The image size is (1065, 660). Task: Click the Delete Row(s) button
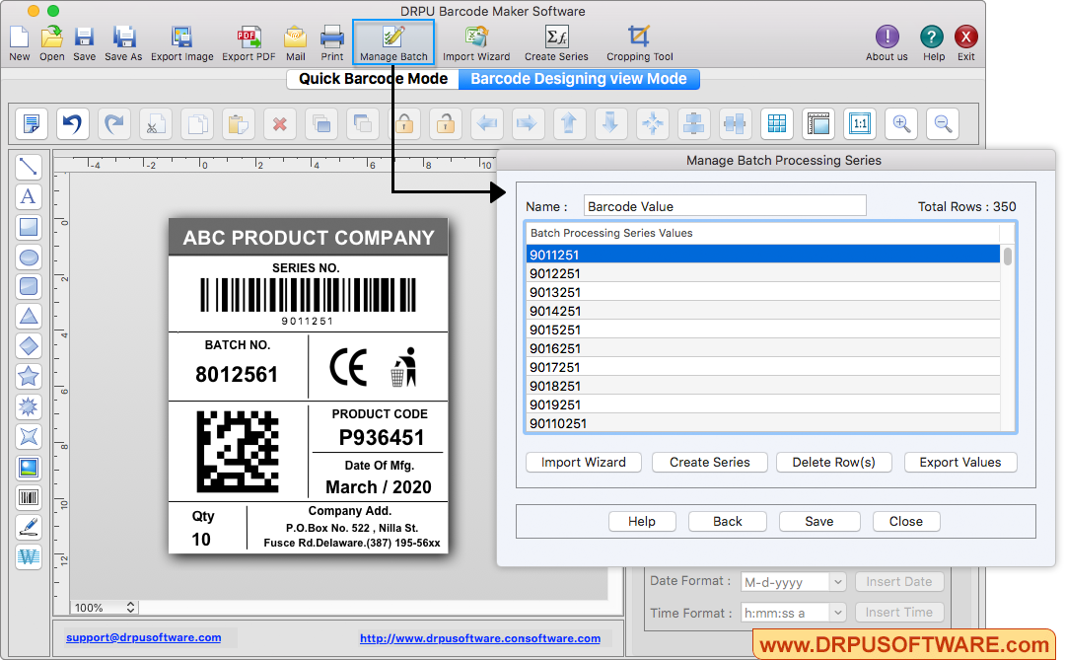(833, 462)
